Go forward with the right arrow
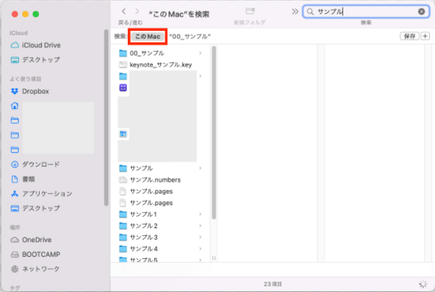The image size is (435, 292). coord(137,11)
